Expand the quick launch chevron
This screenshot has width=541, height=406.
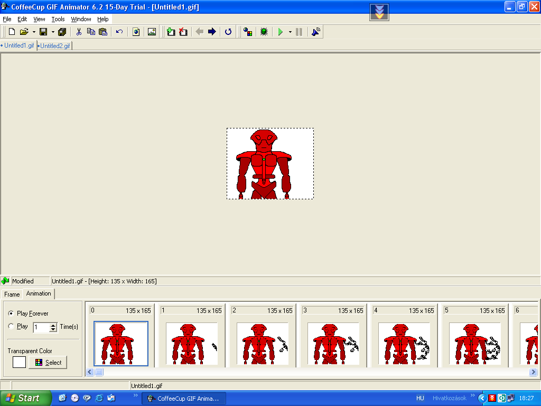(x=135, y=395)
